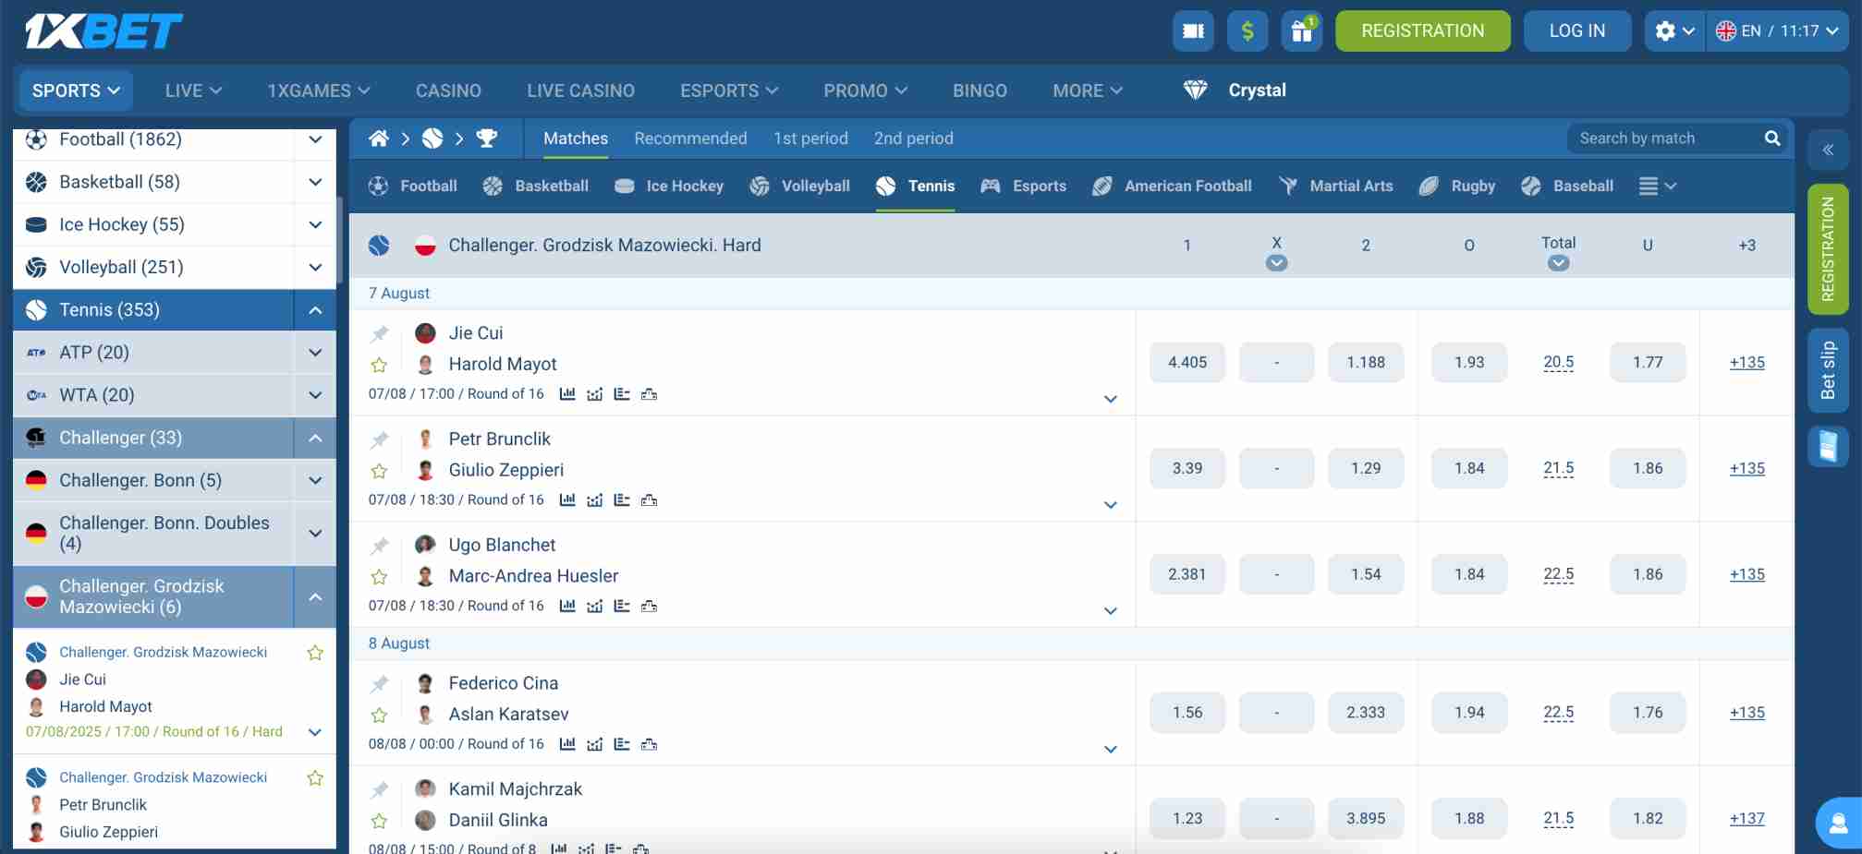Expand the ATP (20) section

(x=315, y=353)
